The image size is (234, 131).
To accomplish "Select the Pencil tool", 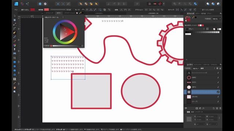I will [15, 37].
